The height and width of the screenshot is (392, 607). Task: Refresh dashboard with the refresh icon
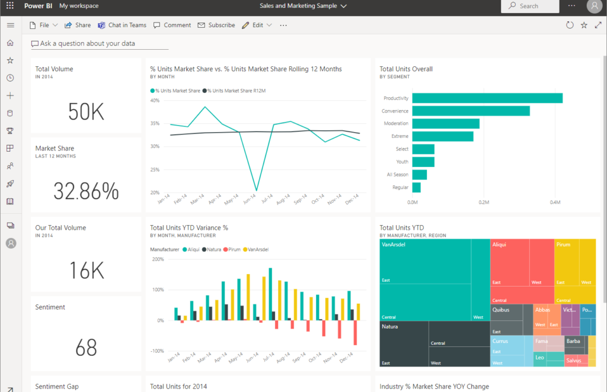[x=570, y=25]
